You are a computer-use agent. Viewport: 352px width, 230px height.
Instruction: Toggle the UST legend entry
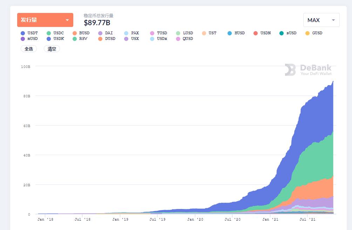click(204, 33)
